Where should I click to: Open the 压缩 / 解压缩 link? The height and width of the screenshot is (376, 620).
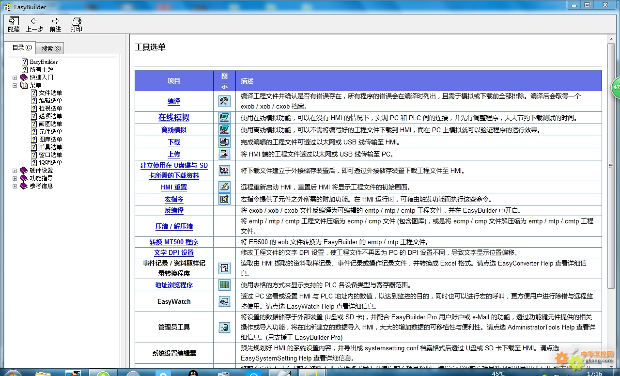click(174, 226)
